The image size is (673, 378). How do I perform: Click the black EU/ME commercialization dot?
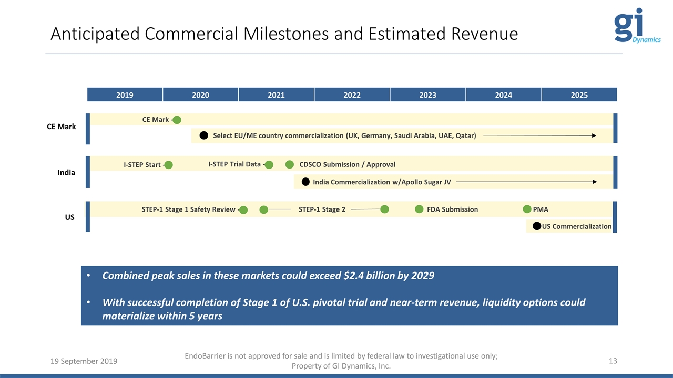click(x=204, y=135)
